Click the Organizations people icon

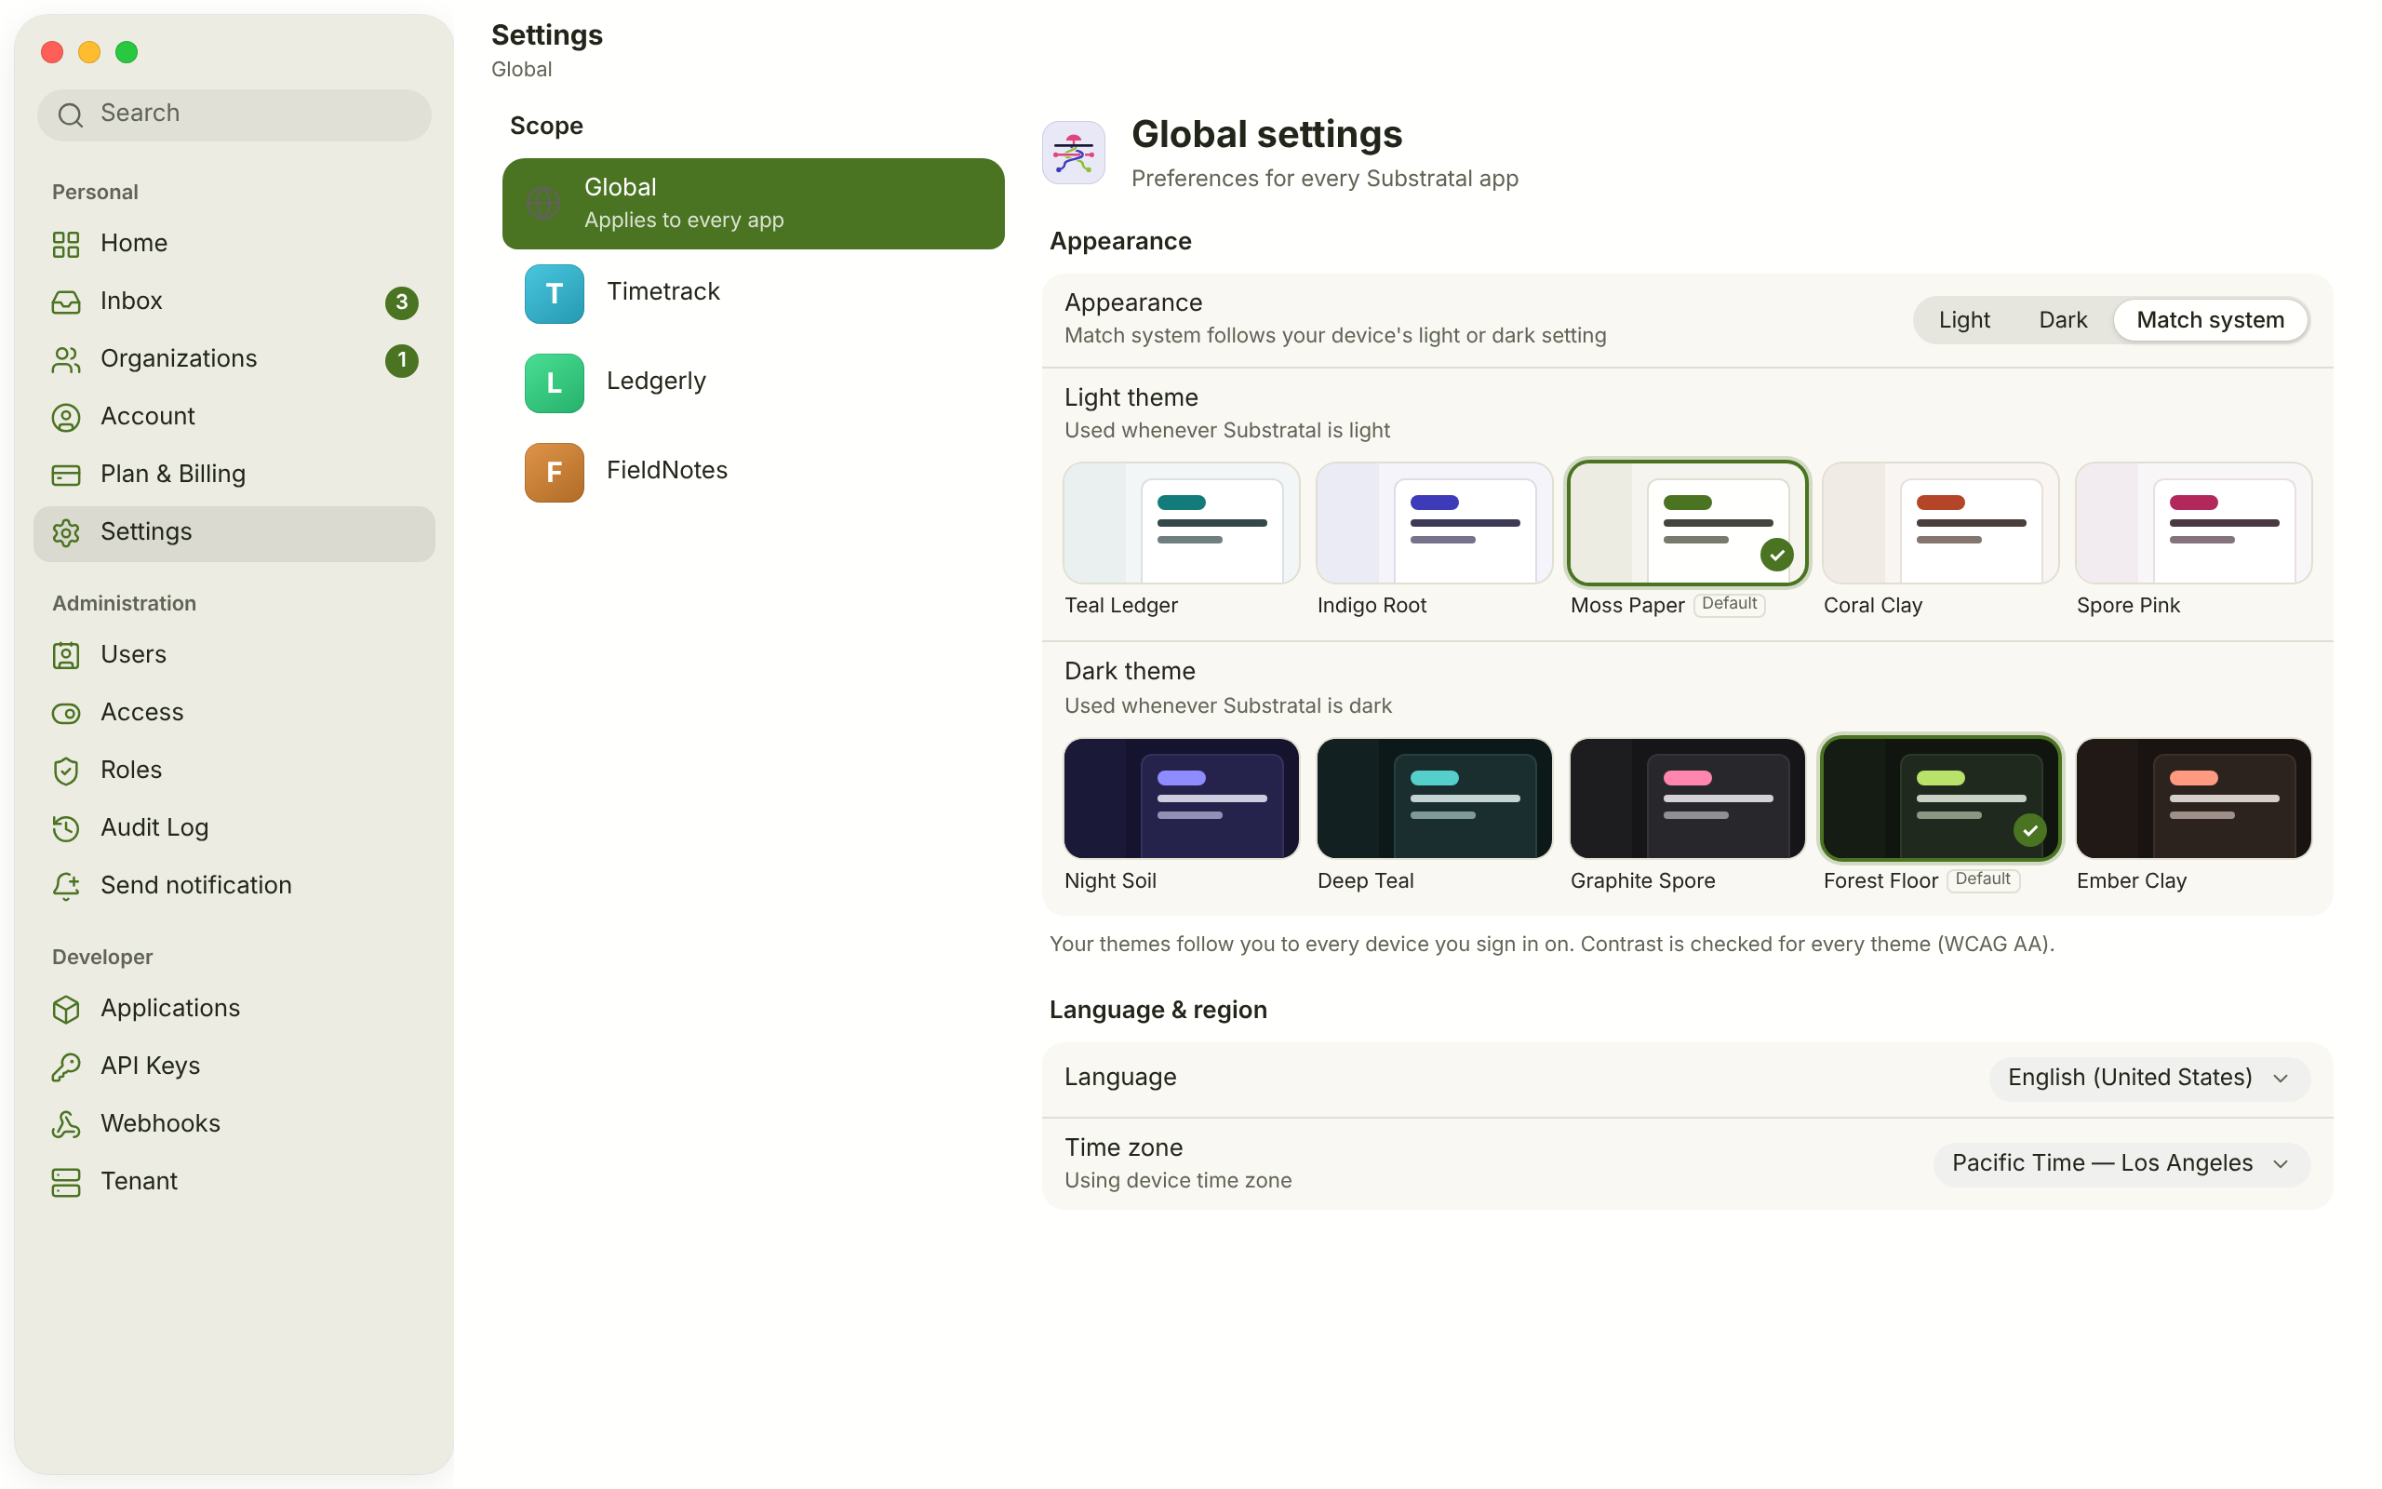(x=66, y=359)
